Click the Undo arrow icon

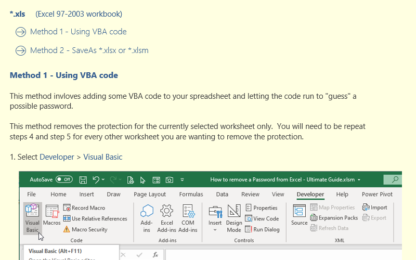click(96, 179)
